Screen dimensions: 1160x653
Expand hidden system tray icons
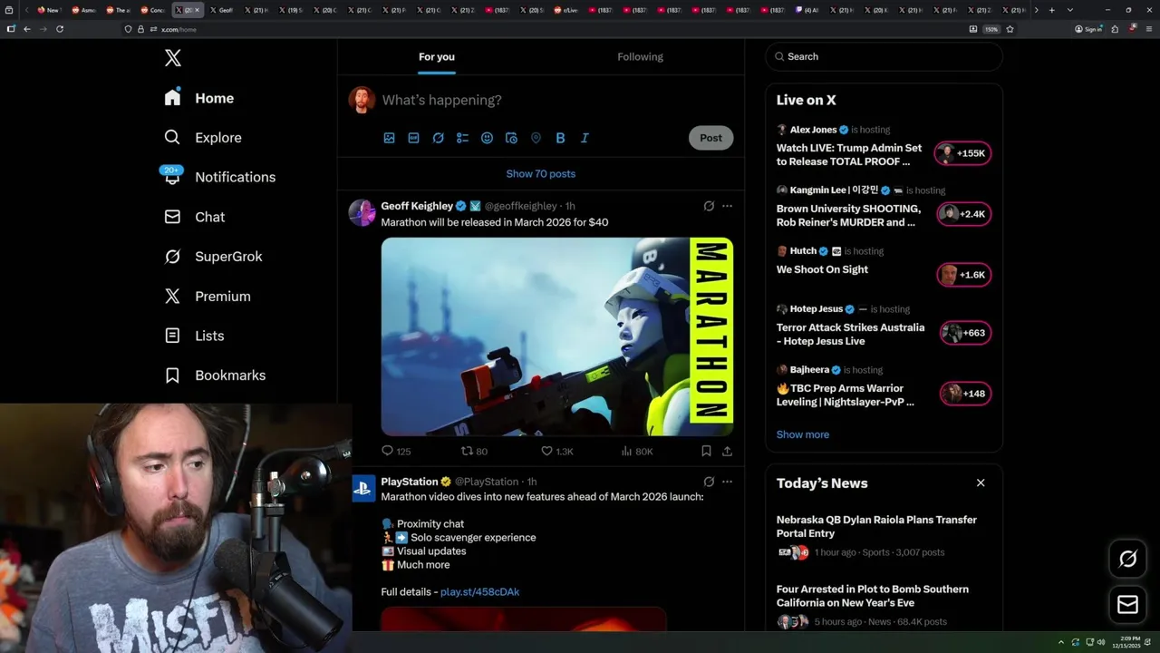coord(1060,643)
